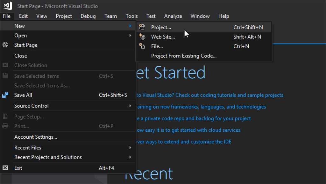Select Project From Existing Code

184,56
